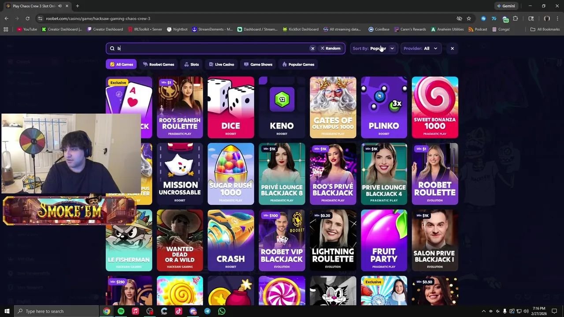Open the Plinko game tile
This screenshot has height=317, width=564.
point(384,107)
